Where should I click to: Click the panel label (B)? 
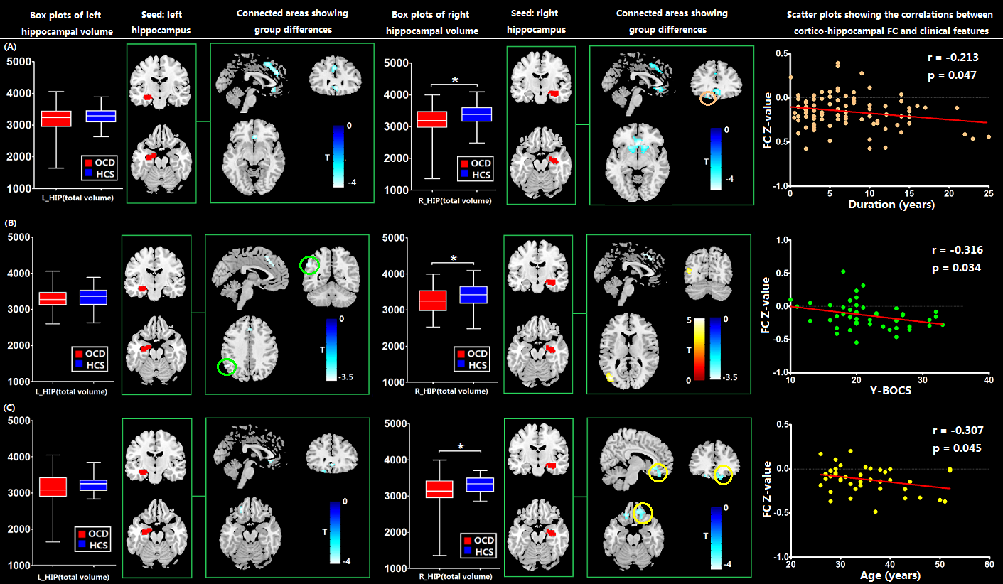[x=11, y=222]
